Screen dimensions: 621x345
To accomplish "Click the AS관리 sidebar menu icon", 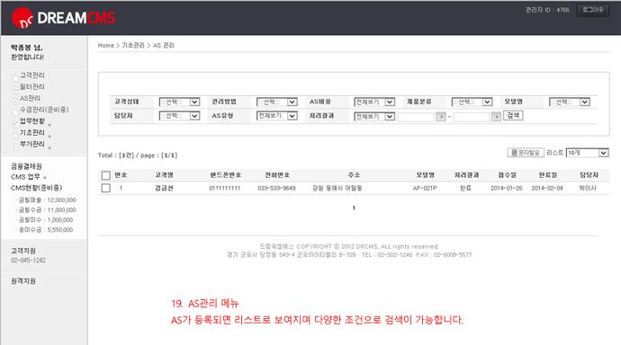I will pos(15,101).
